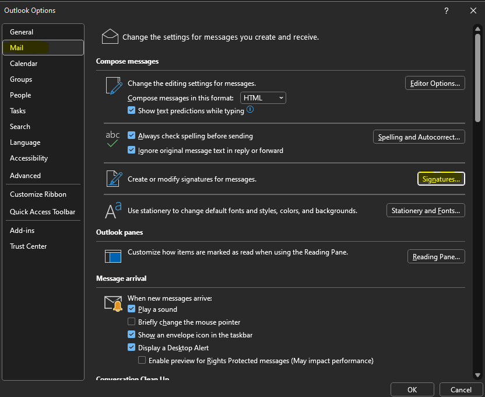Open the message format dropdown showing HTML
The height and width of the screenshot is (397, 485).
263,97
